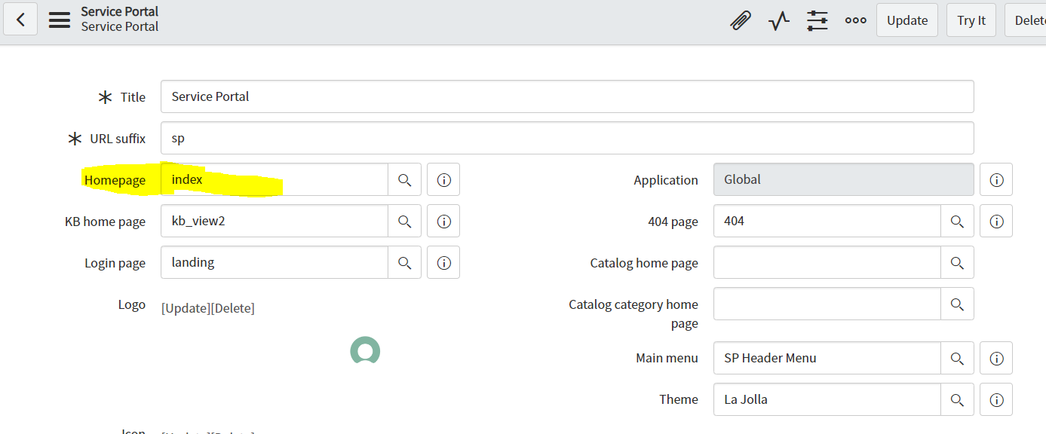Open the hamburger context menu icon
Image resolution: width=1046 pixels, height=434 pixels.
click(x=60, y=20)
